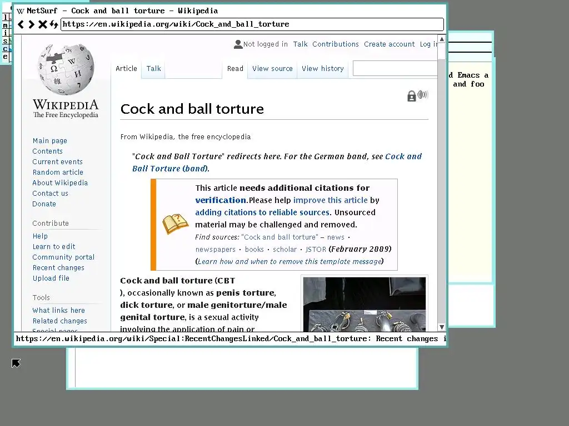
Task: Click the newspapers find-sources link
Action: coord(215,249)
